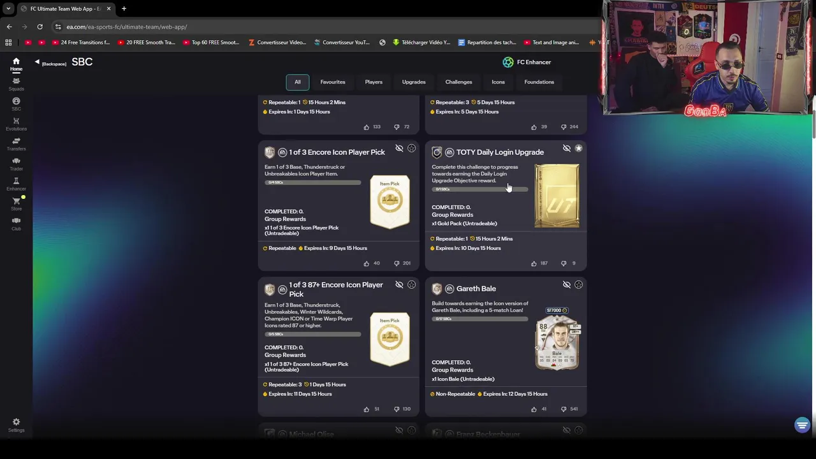Switch to Icons tab
Image resolution: width=816 pixels, height=459 pixels.
click(498, 82)
